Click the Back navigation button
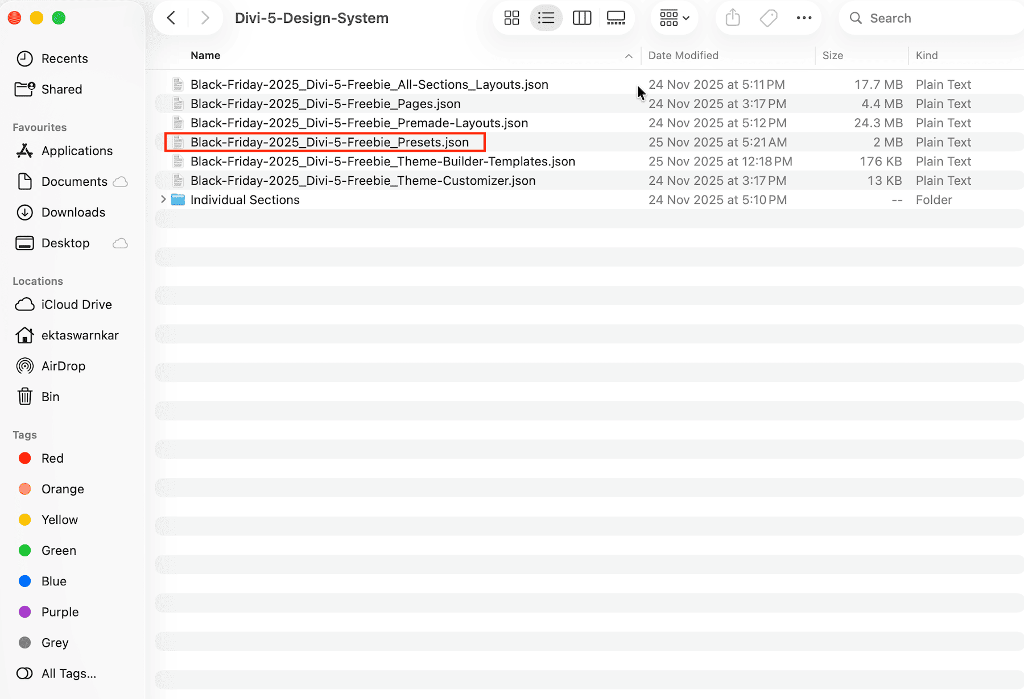Viewport: 1024px width, 699px height. point(171,18)
